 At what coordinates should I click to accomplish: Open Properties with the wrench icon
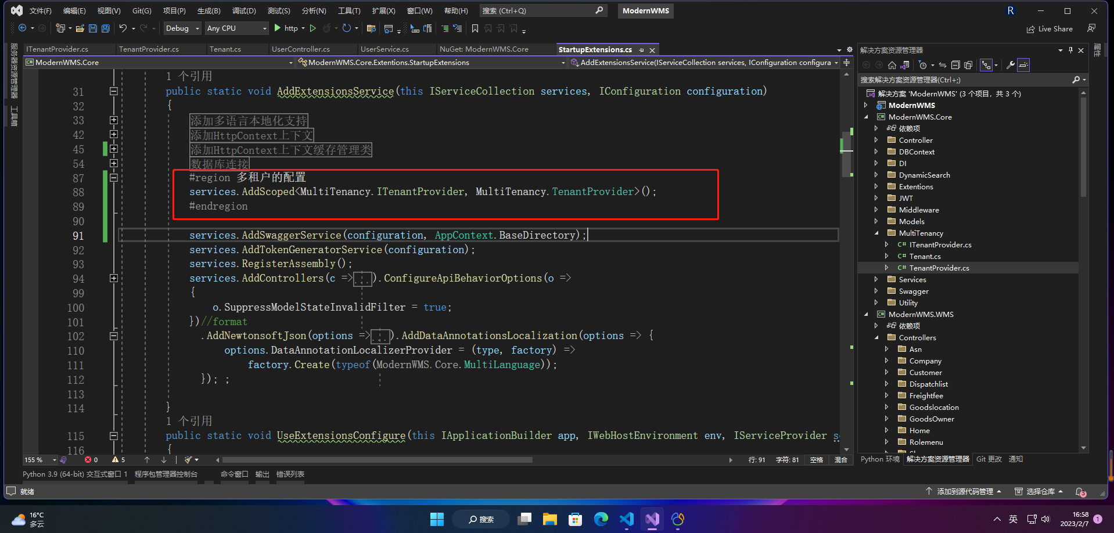(x=1011, y=65)
